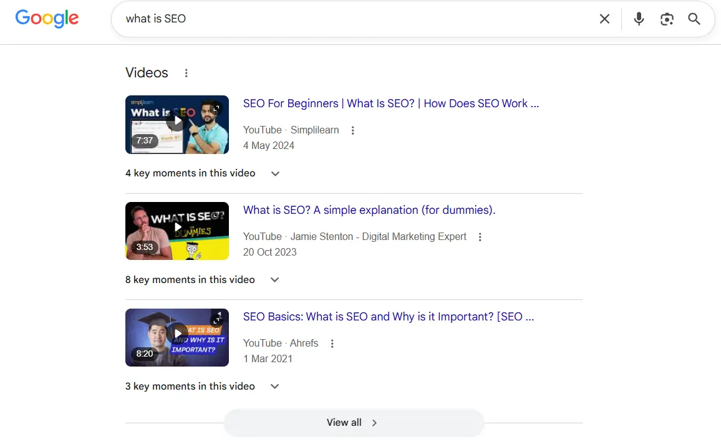This screenshot has height=442, width=721.
Task: Open three-dot menu next to Ahrefs
Action: coord(332,344)
